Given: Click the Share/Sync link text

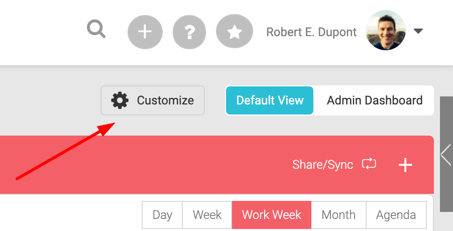Looking at the screenshot, I should (323, 165).
